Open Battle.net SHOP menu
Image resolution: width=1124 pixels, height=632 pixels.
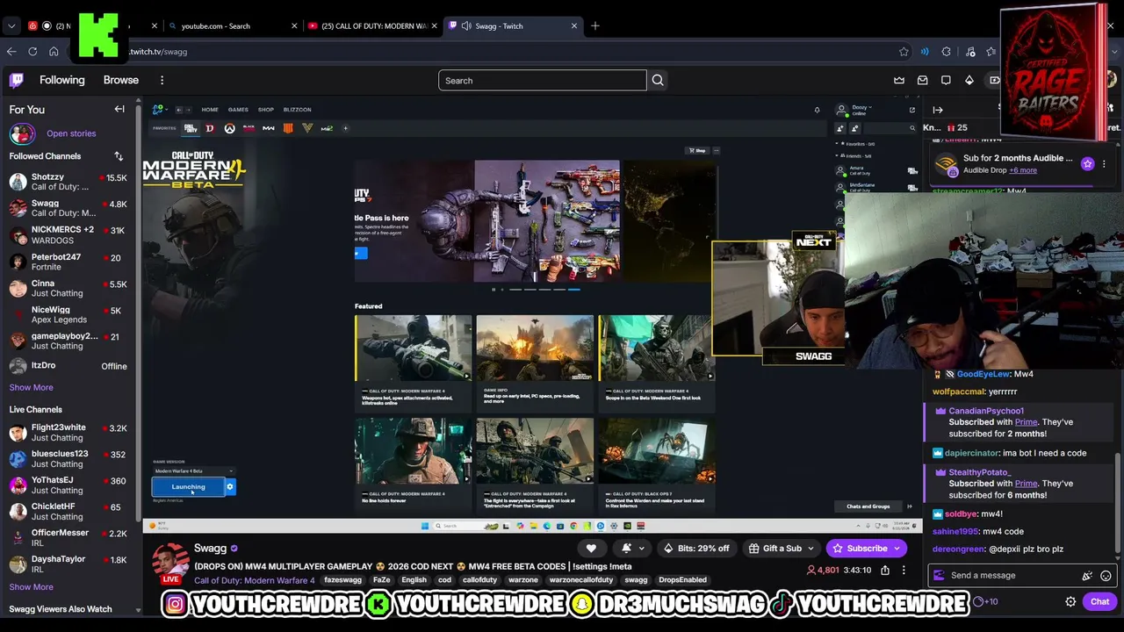click(266, 110)
